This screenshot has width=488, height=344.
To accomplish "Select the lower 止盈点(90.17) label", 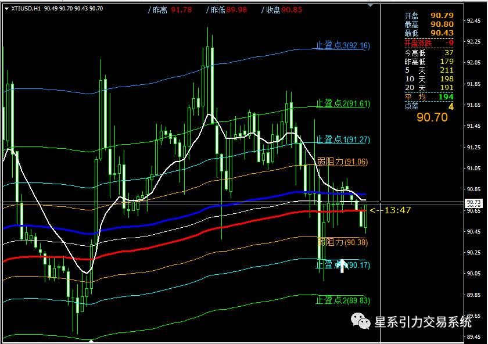I will pyautogui.click(x=343, y=265).
